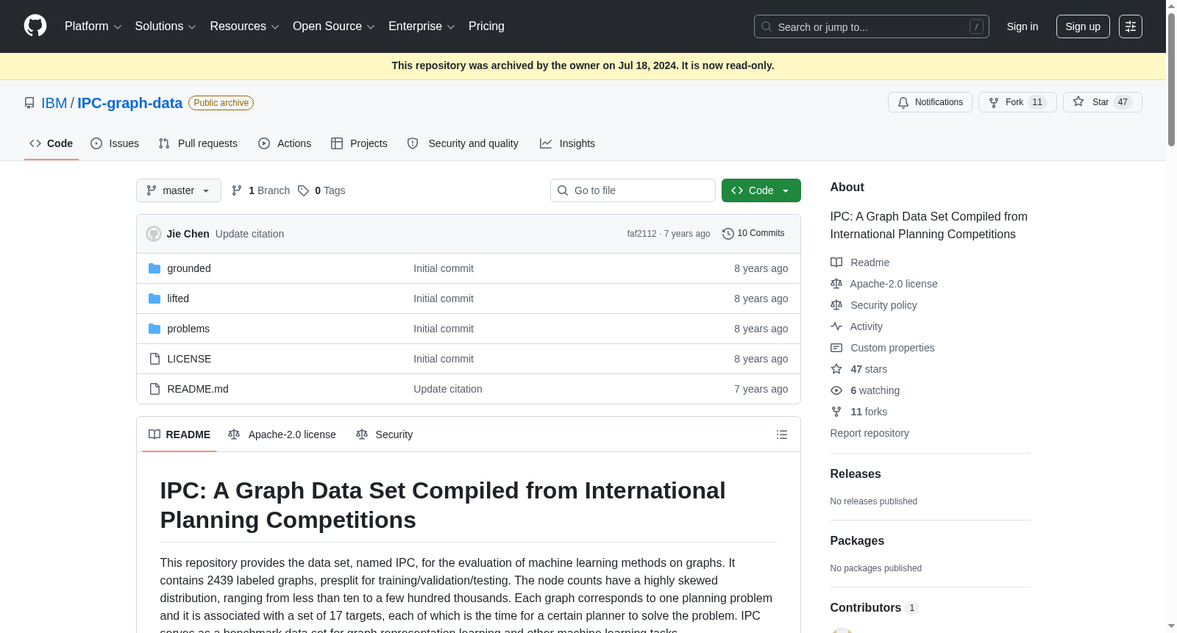Expand the Platform menu
The image size is (1177, 633).
point(93,26)
